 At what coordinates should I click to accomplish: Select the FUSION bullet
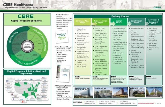pos(59,62)
